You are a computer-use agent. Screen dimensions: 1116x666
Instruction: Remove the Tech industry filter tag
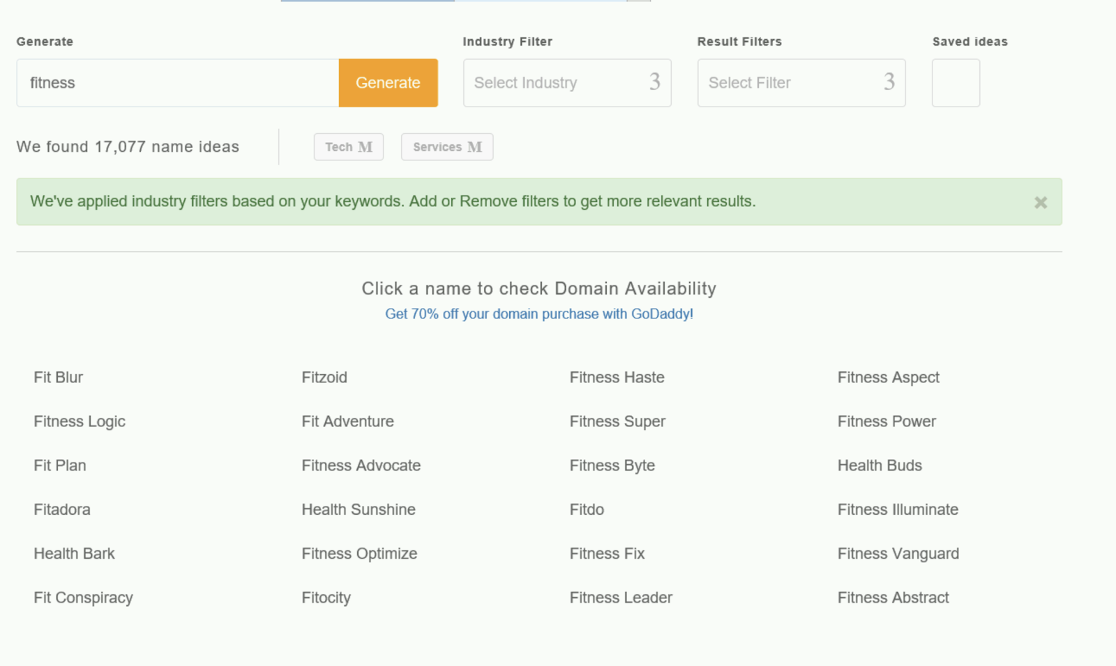click(x=365, y=147)
